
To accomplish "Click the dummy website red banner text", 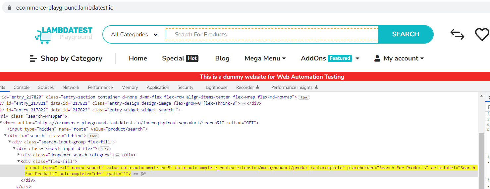I will point(272,77).
